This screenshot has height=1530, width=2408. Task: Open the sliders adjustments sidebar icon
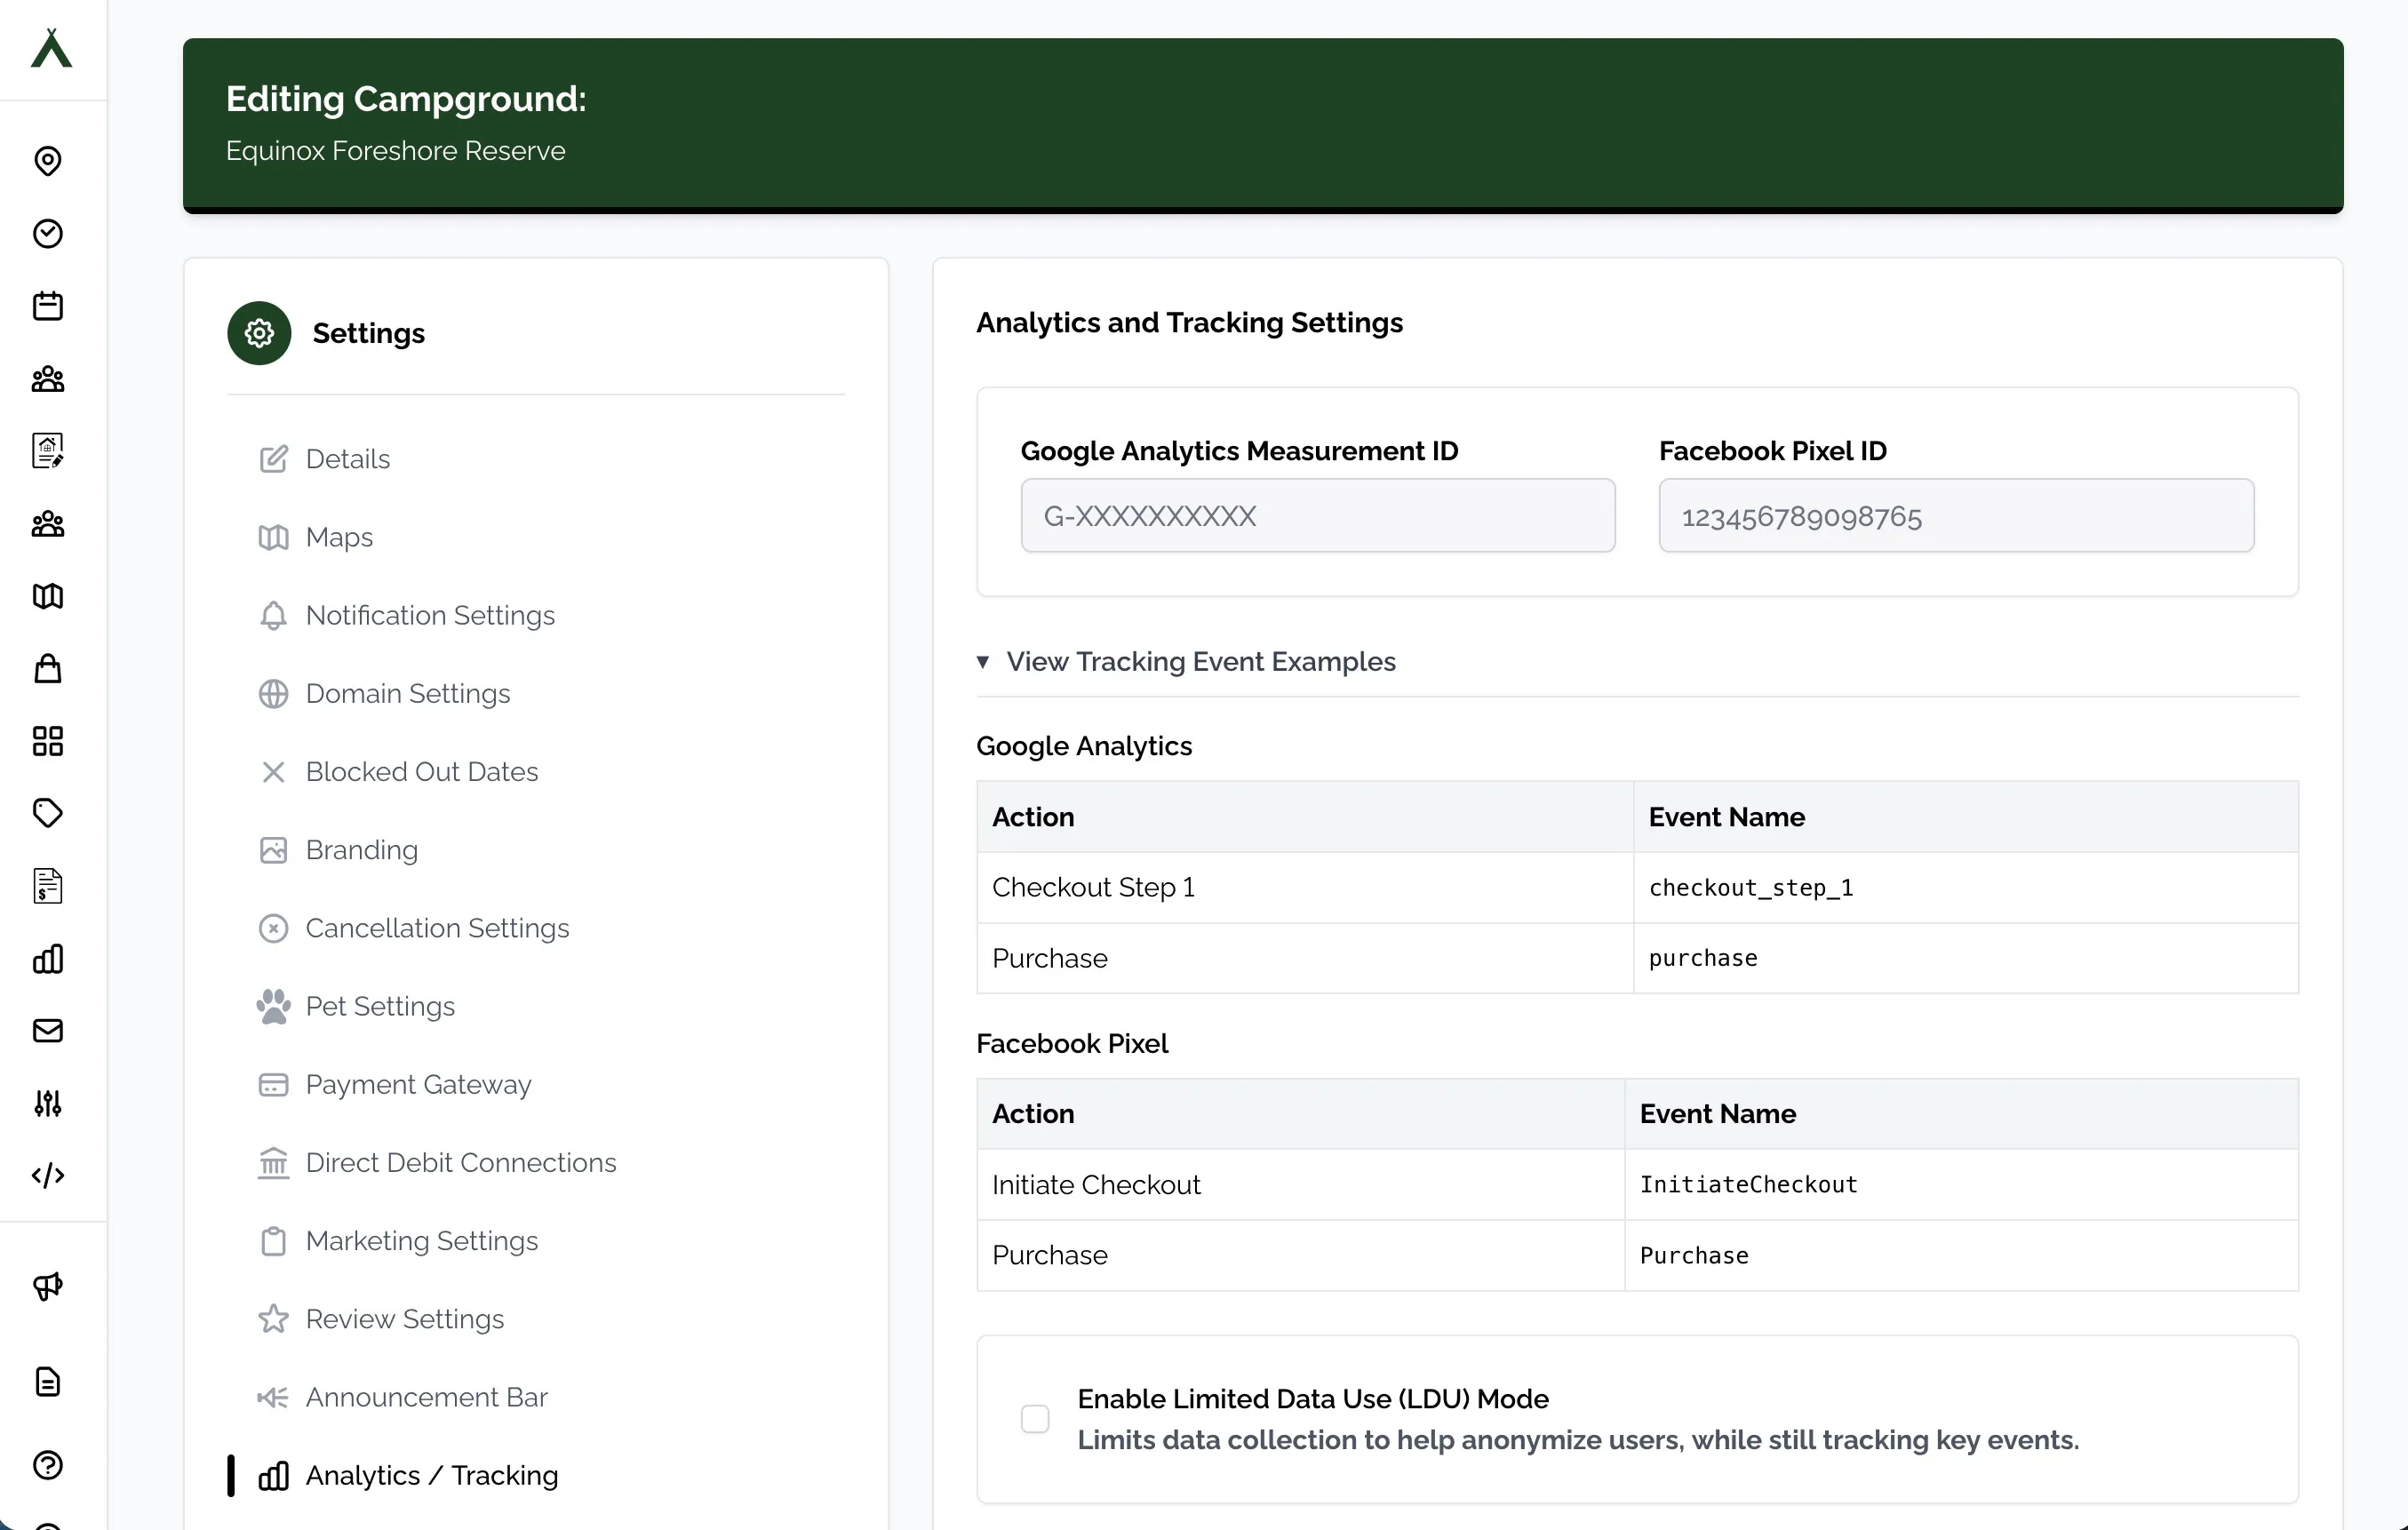pyautogui.click(x=48, y=1103)
